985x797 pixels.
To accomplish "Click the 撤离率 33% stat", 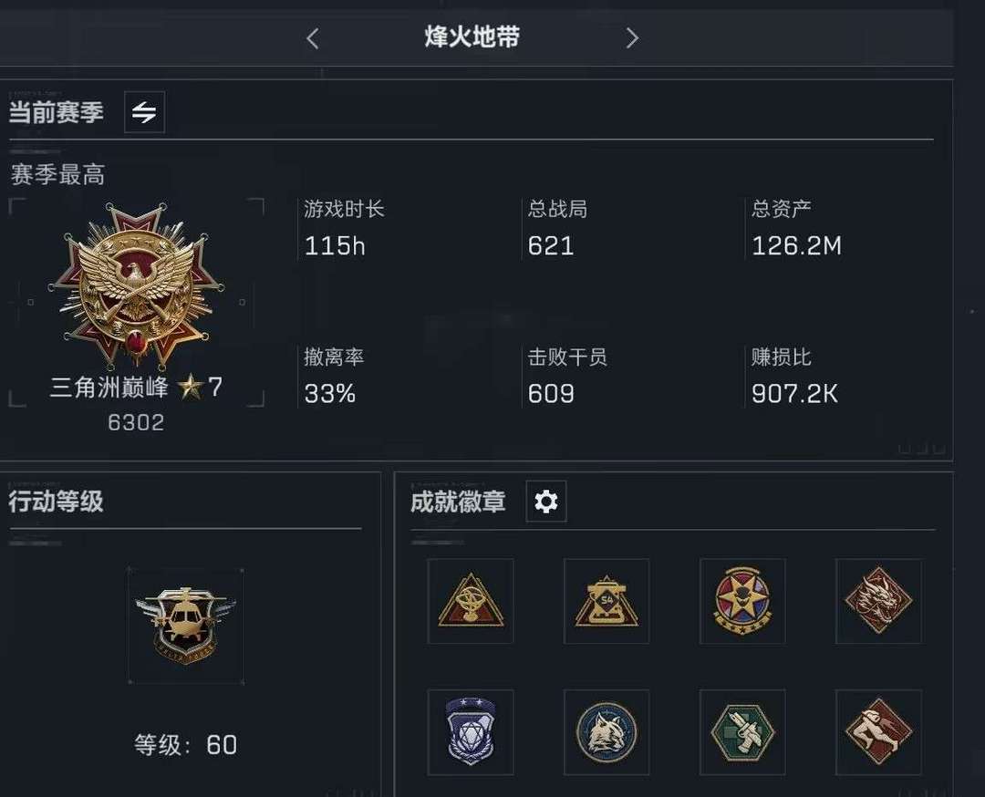I will tap(334, 377).
